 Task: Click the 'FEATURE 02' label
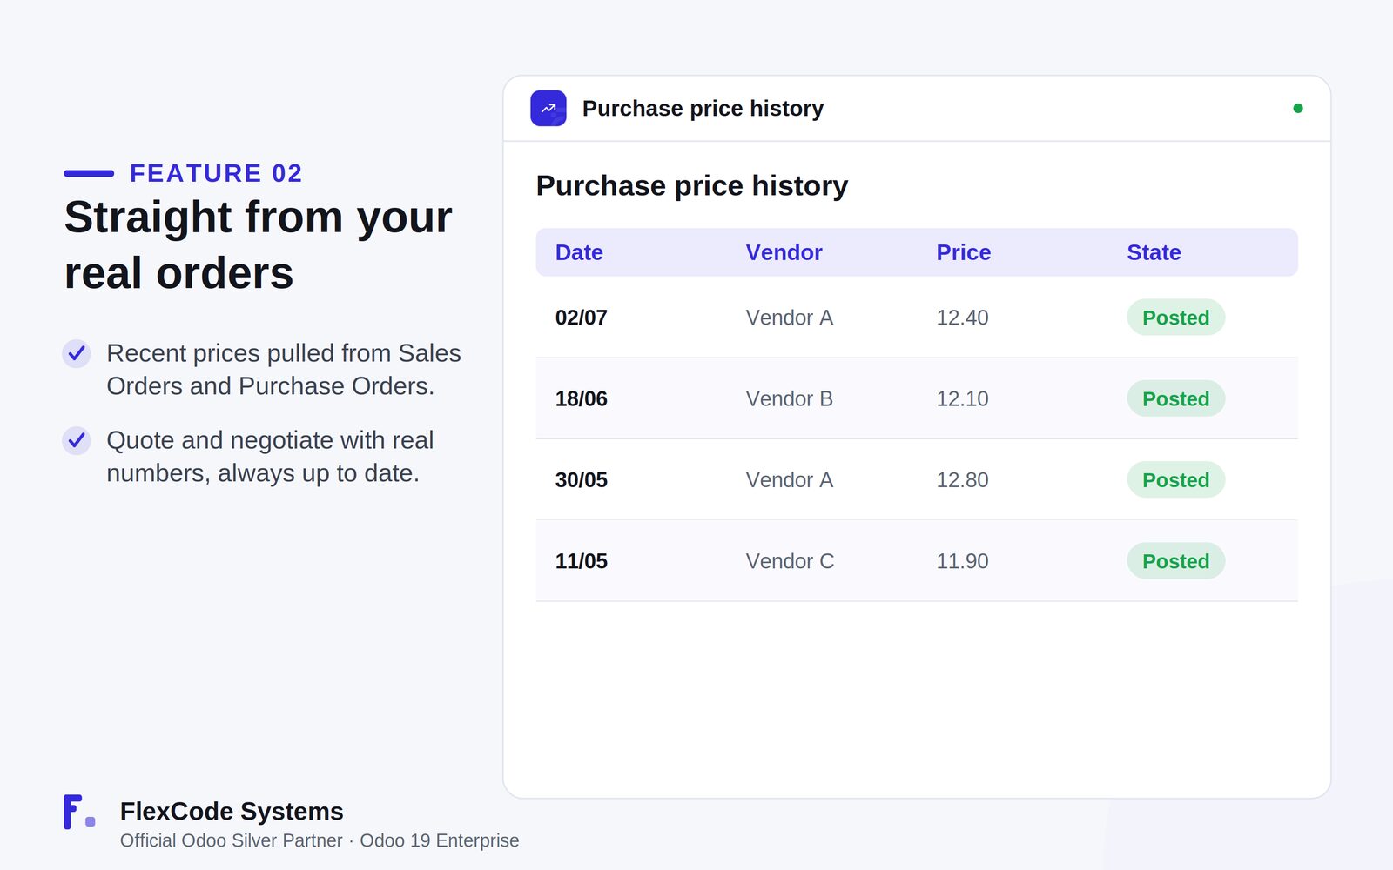click(216, 173)
